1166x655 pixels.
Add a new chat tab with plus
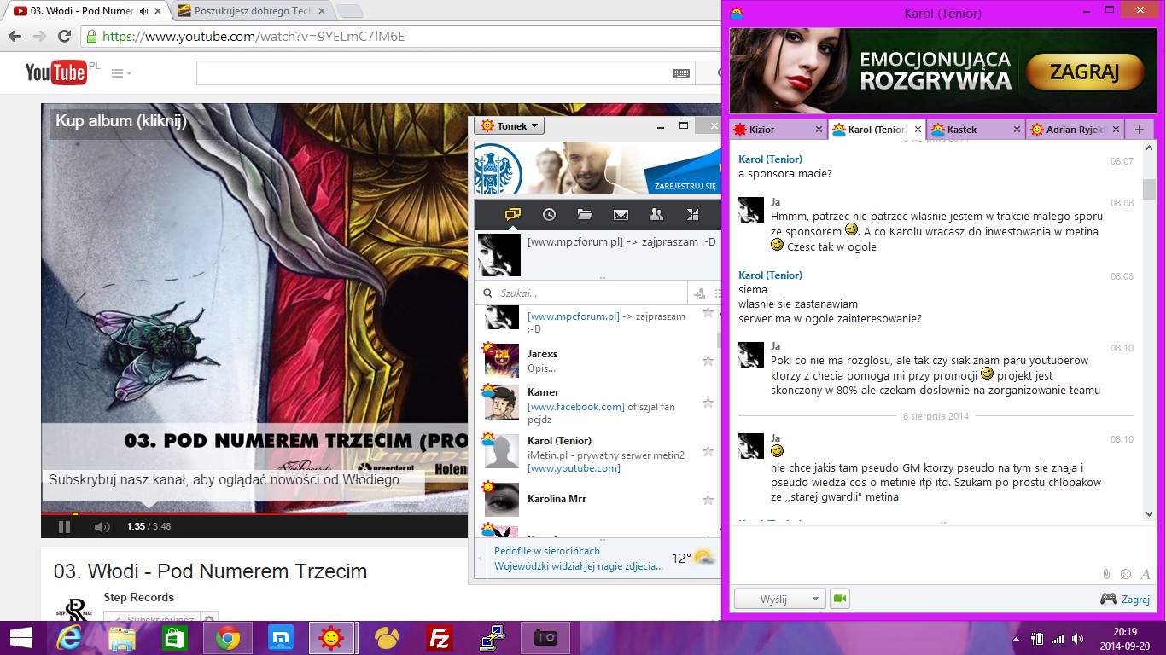(x=1139, y=130)
